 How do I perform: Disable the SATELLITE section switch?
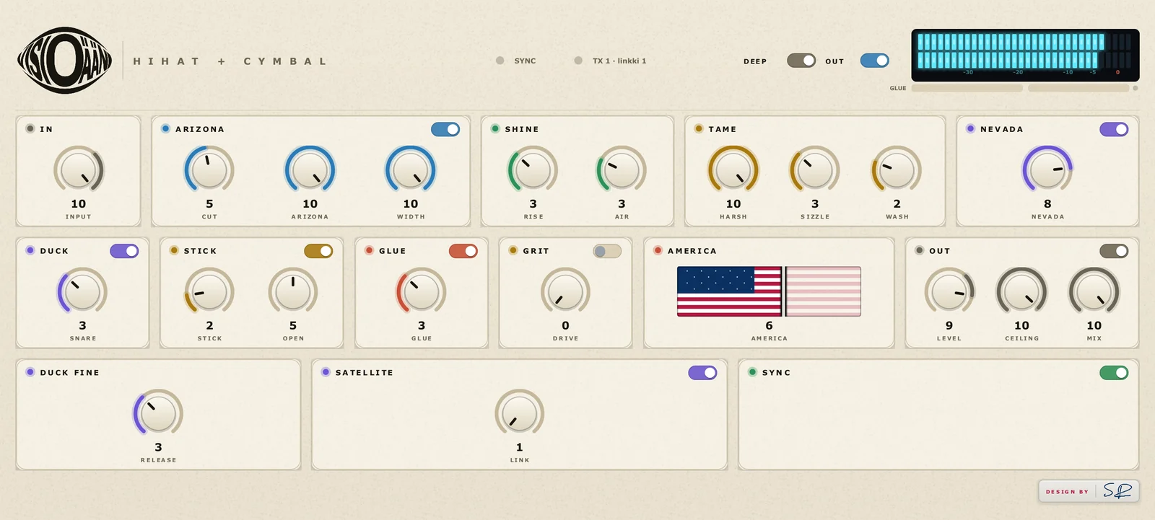click(x=702, y=373)
